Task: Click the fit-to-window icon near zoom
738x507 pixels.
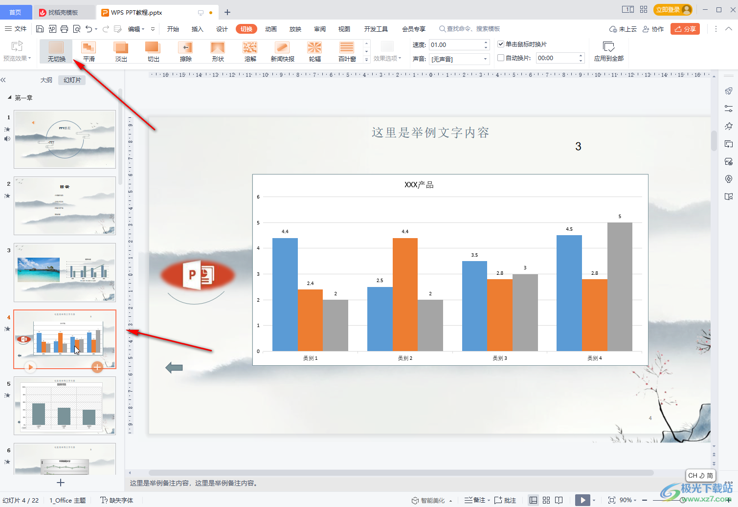Action: click(x=611, y=500)
